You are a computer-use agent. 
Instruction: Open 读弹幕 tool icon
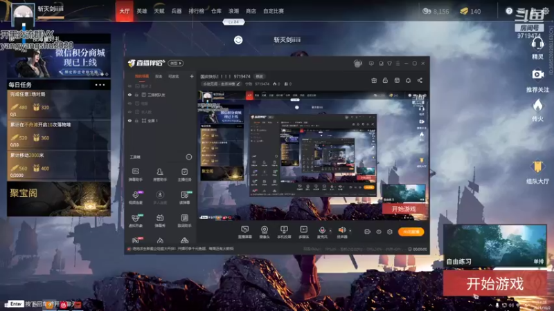[x=184, y=198]
